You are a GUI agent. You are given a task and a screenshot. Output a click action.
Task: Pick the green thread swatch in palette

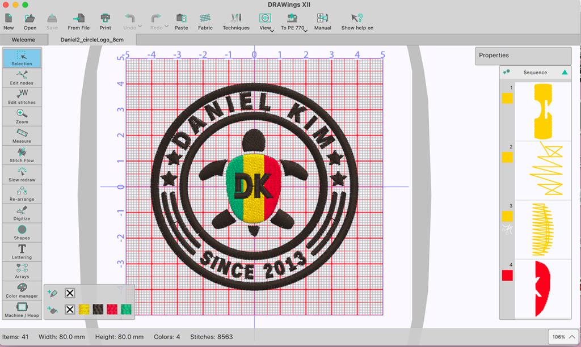126,309
